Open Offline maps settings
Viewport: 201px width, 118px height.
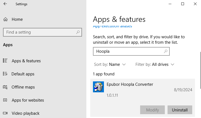pos(23,87)
